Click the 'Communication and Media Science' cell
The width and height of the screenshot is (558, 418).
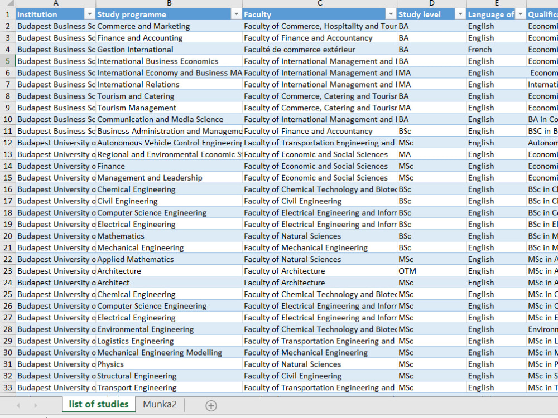(169, 119)
